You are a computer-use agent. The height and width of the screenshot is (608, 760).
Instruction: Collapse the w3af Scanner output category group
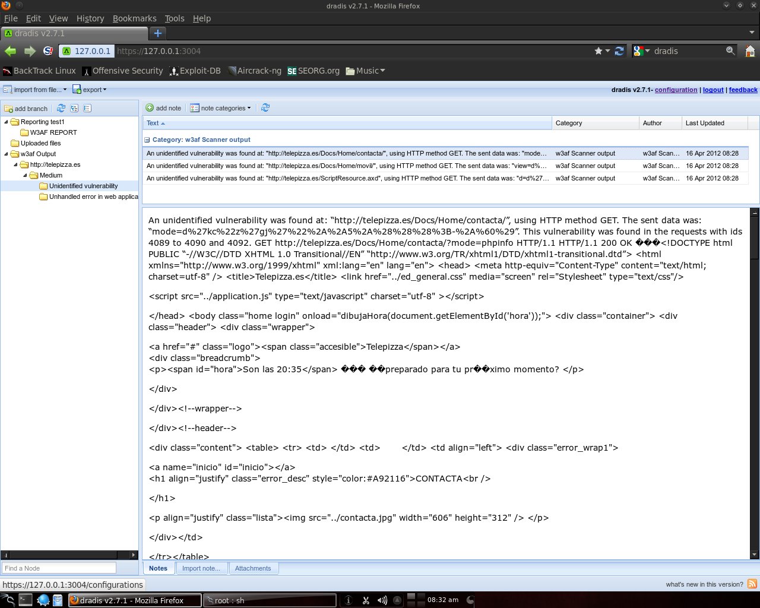(x=147, y=140)
